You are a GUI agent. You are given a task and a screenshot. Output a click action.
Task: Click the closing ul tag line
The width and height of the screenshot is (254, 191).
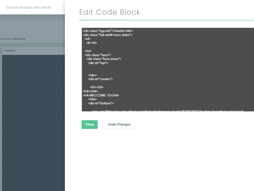(88, 51)
